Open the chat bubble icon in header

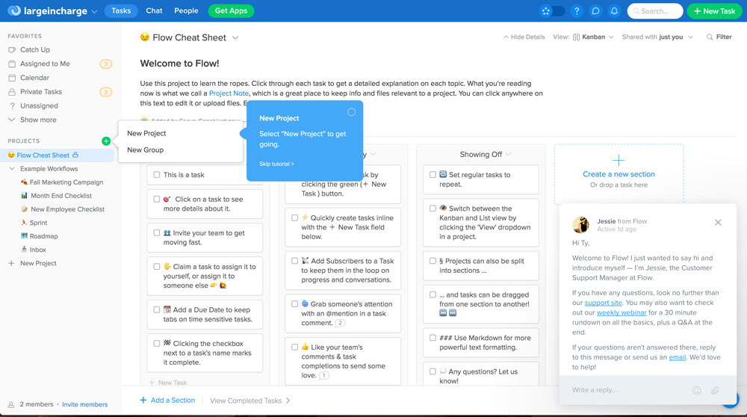(x=595, y=11)
